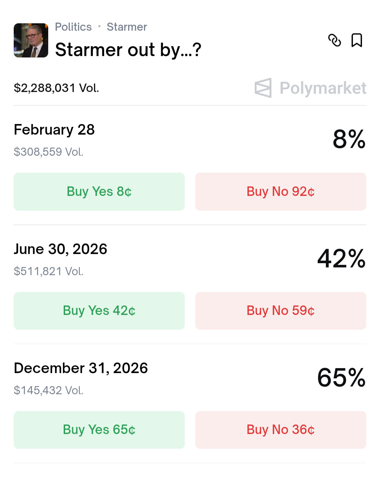Select the June 30, 2026 outcome label
Image resolution: width=380 pixels, height=478 pixels.
(x=61, y=249)
